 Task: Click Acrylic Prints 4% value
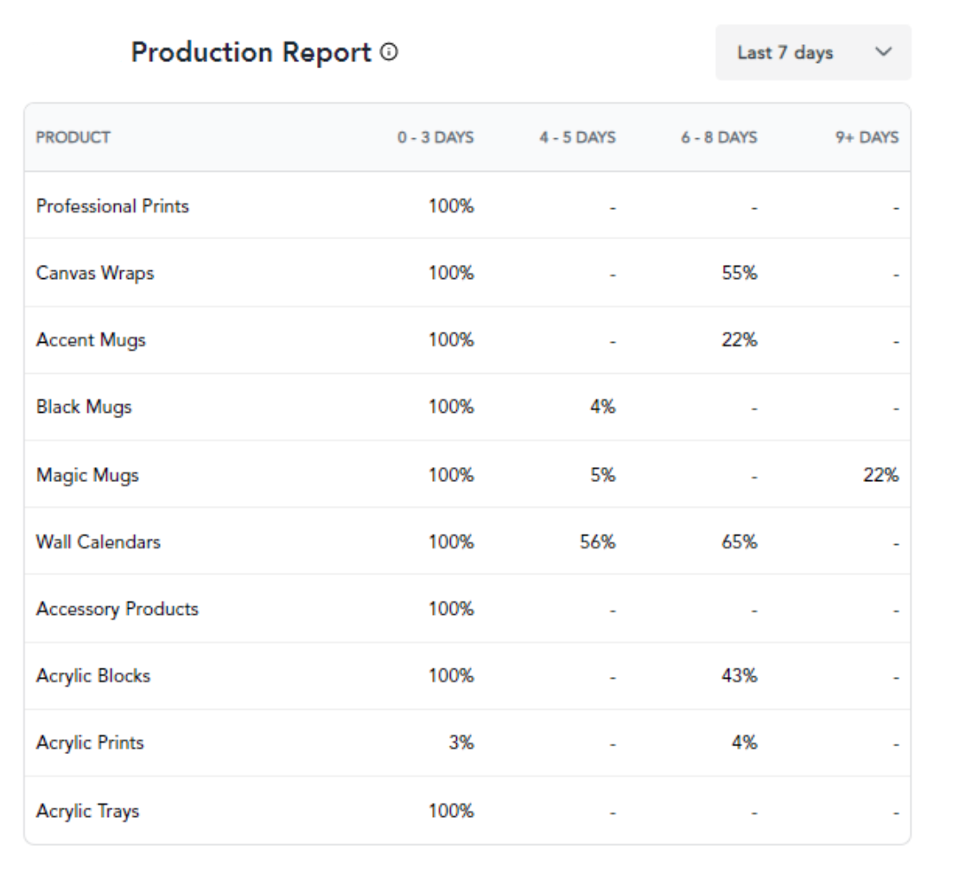click(x=745, y=743)
